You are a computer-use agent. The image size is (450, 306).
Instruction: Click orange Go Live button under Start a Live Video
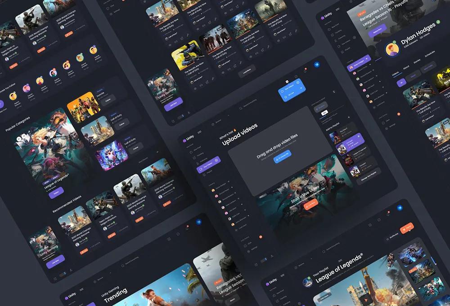(311, 205)
